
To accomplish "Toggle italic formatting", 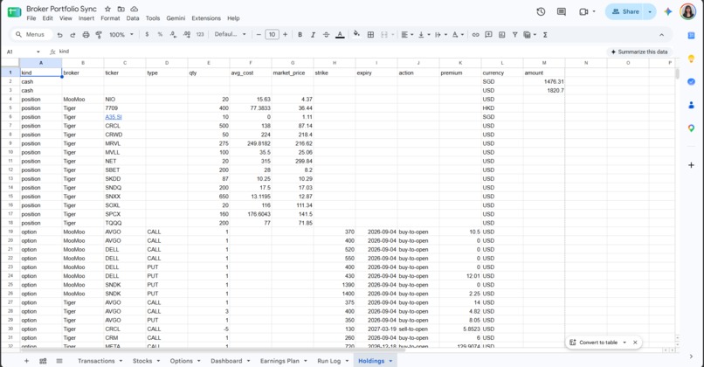I will click(313, 35).
